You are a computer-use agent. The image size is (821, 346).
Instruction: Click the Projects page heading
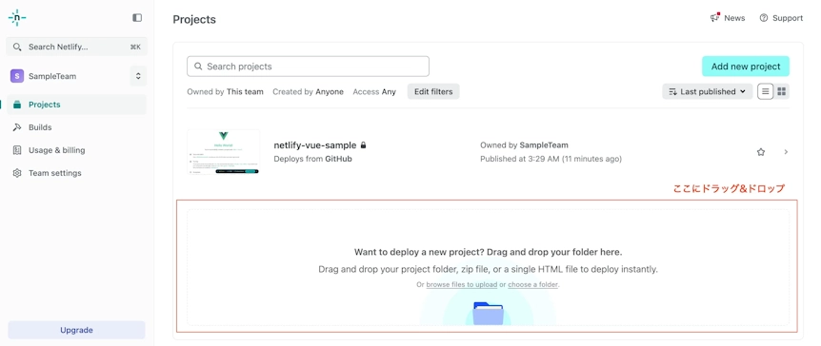[x=194, y=19]
